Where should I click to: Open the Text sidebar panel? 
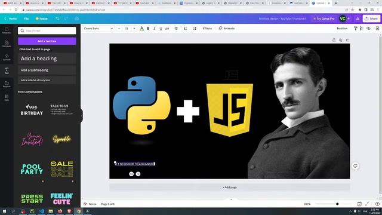click(x=7, y=70)
